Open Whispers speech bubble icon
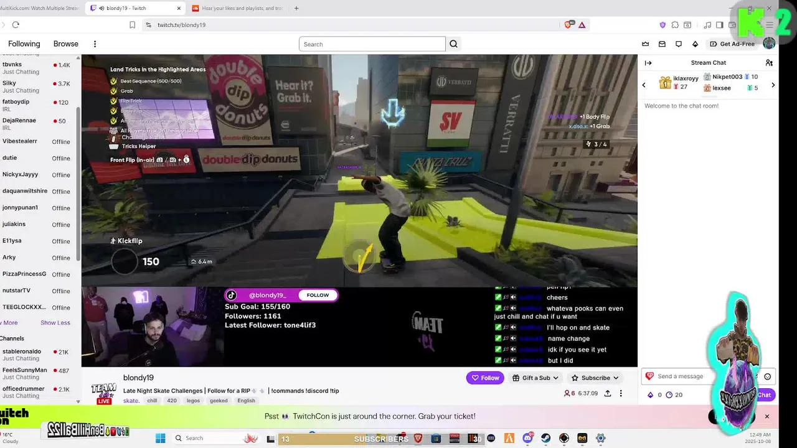 (679, 44)
